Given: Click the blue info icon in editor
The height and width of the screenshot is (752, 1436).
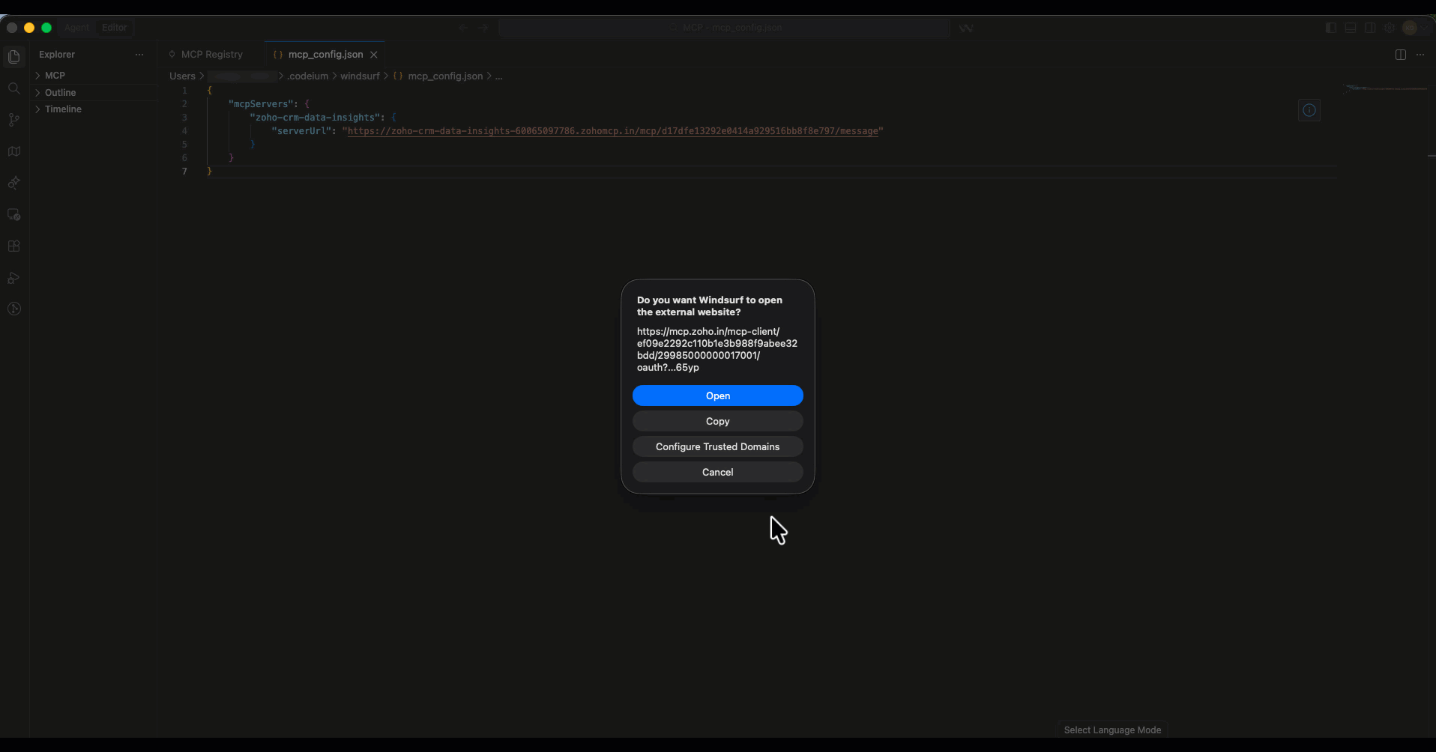Looking at the screenshot, I should click(1309, 111).
